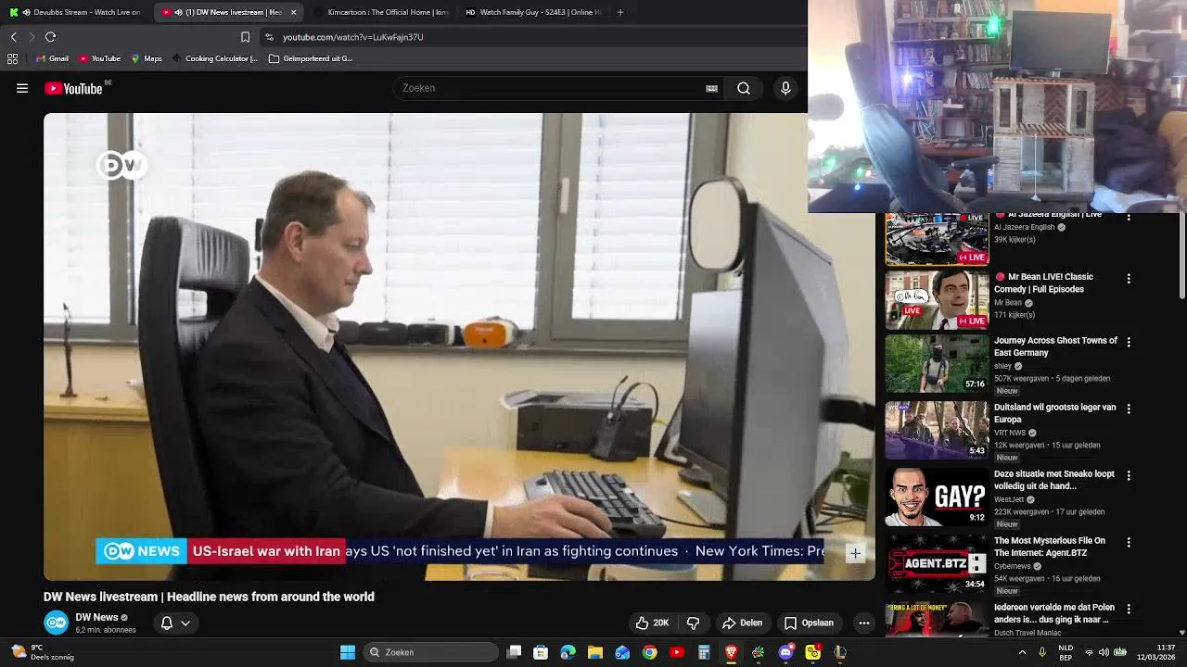Viewport: 1187px width, 667px height.
Task: Switch to the Kimcartoon Official Home tab
Action: 380,12
